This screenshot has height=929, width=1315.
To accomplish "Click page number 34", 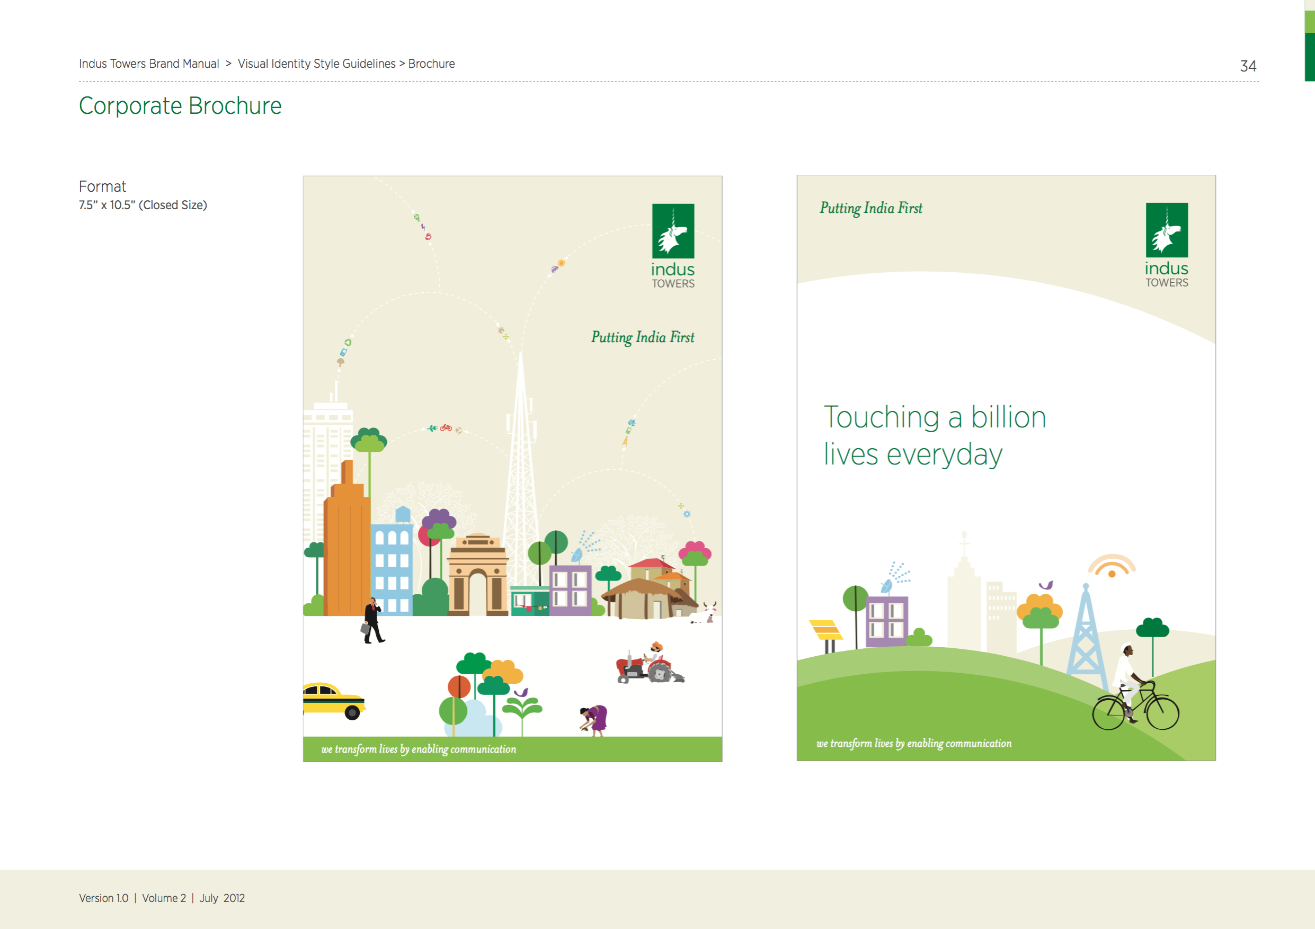I will click(1248, 66).
